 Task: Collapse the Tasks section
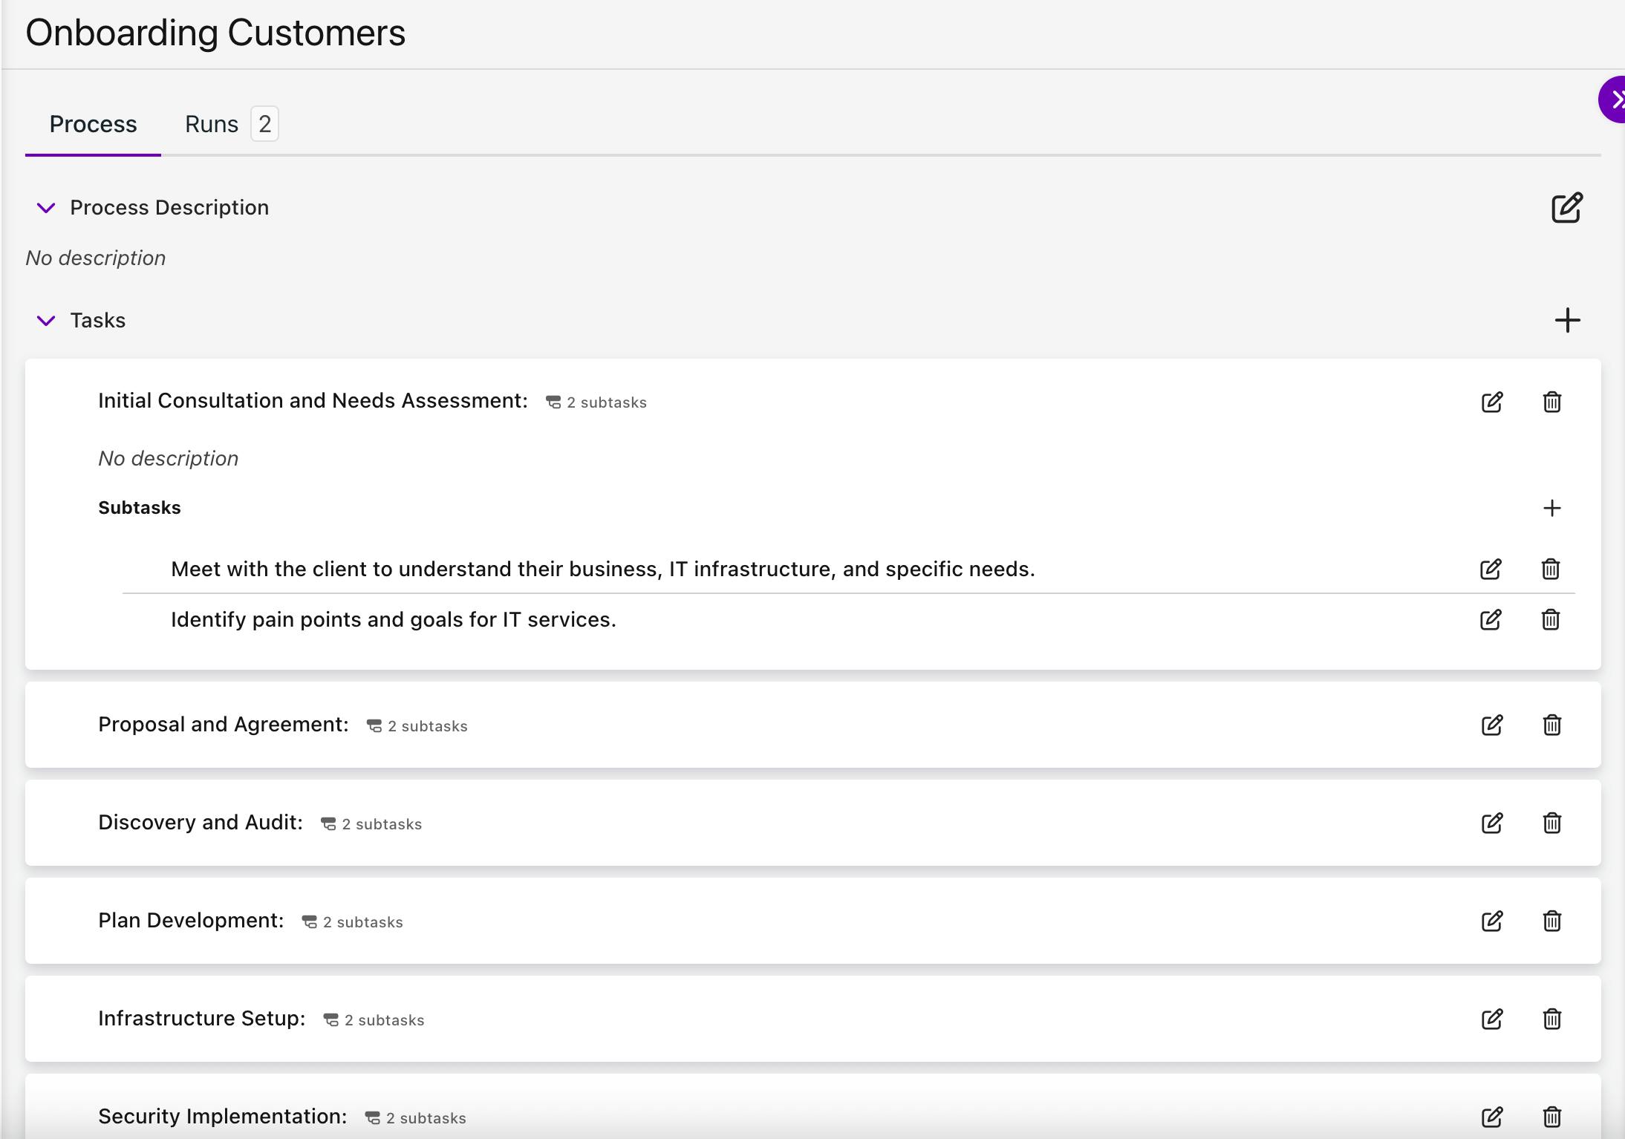pos(46,321)
